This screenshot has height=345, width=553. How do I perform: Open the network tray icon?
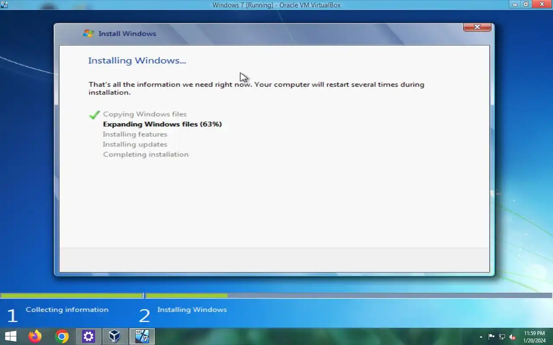[502, 337]
